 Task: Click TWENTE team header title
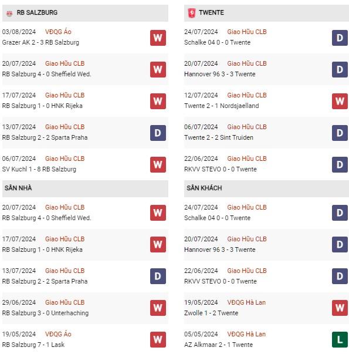coord(211,13)
